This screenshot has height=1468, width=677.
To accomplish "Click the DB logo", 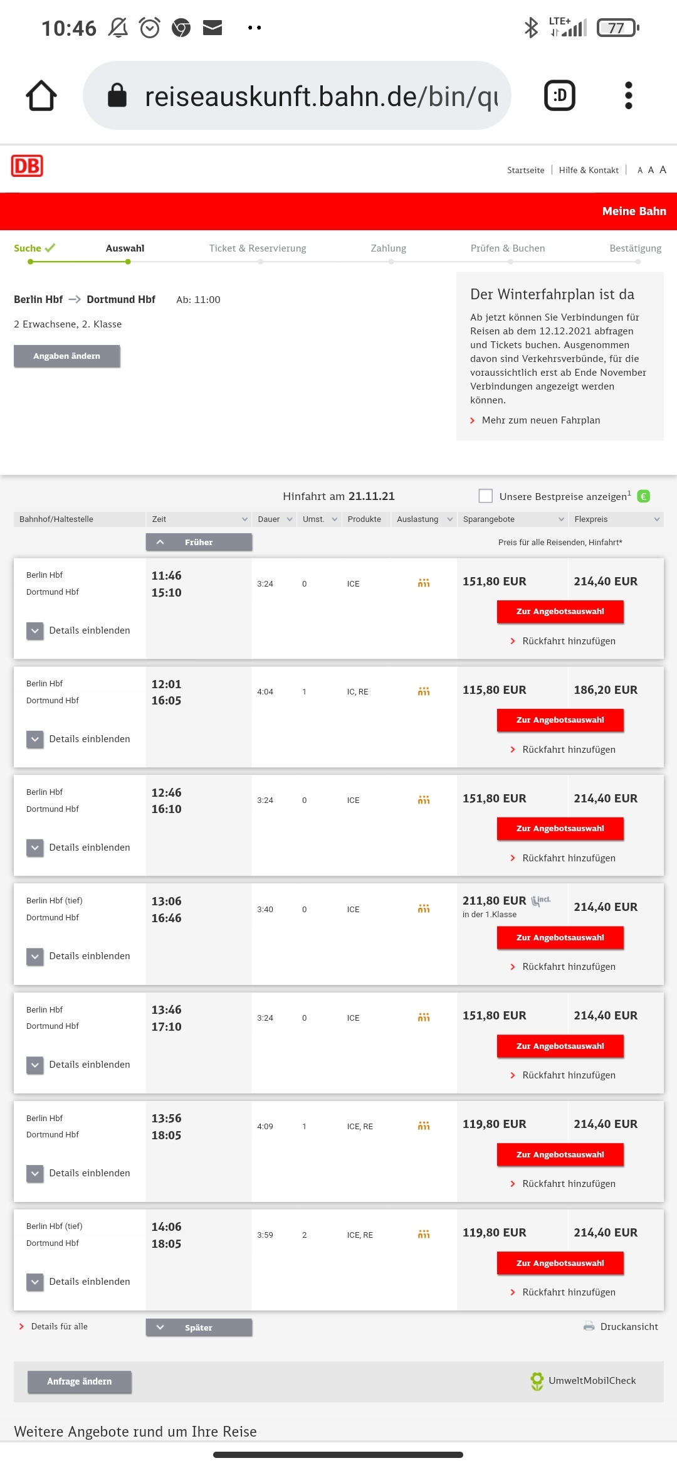I will 27,166.
